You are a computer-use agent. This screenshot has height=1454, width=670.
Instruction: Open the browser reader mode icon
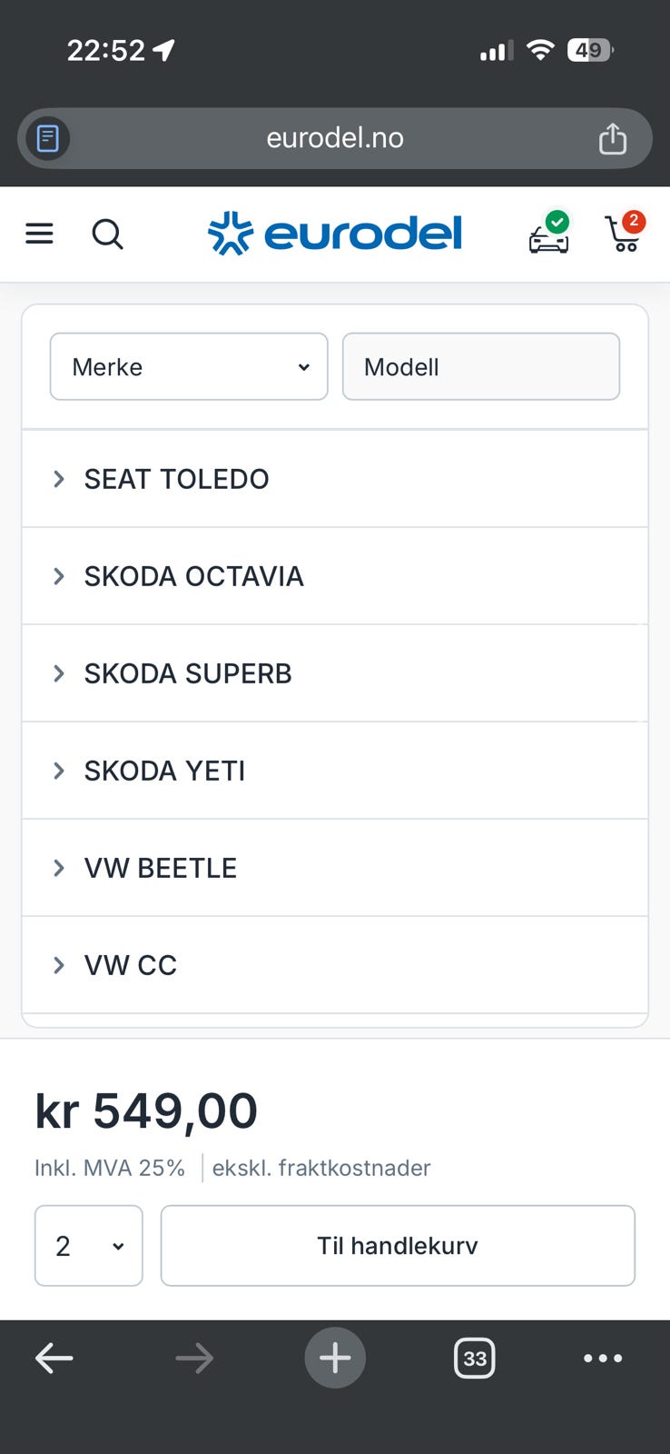pyautogui.click(x=48, y=138)
